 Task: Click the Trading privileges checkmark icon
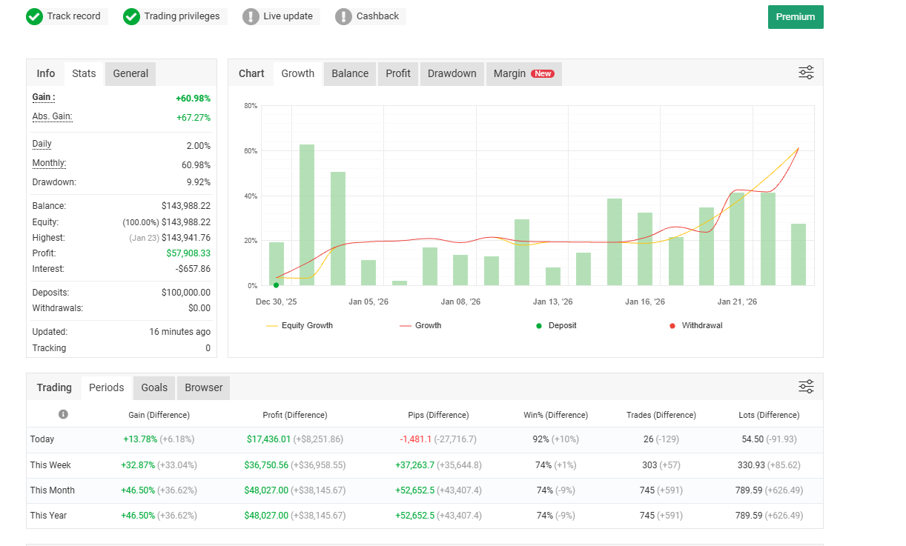[x=131, y=16]
